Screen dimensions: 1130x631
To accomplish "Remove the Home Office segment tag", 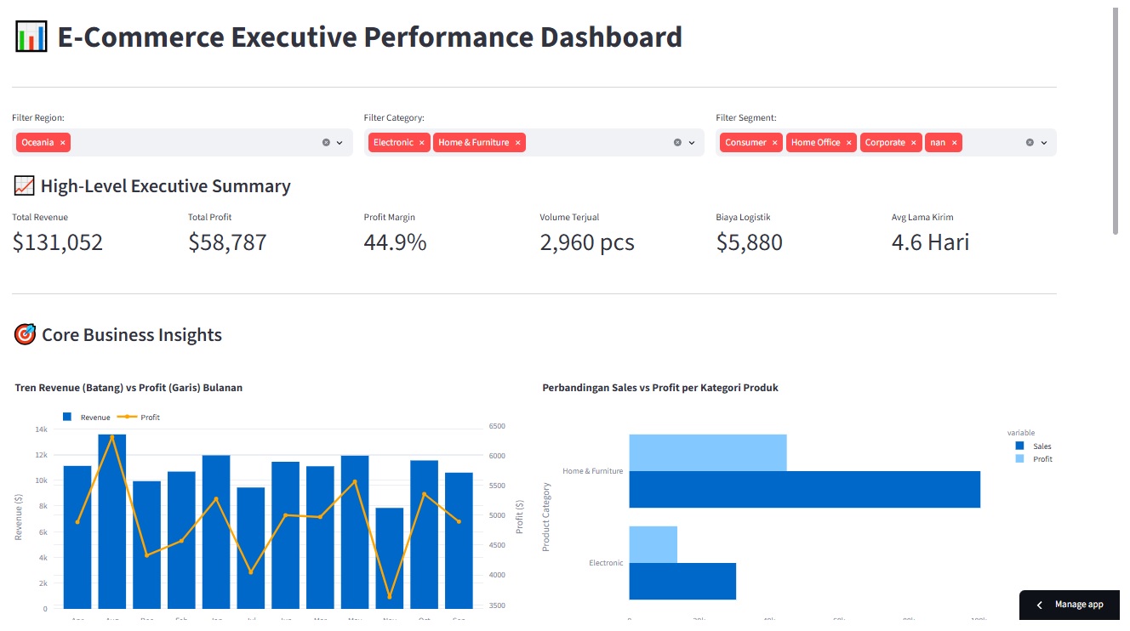I will pyautogui.click(x=848, y=143).
